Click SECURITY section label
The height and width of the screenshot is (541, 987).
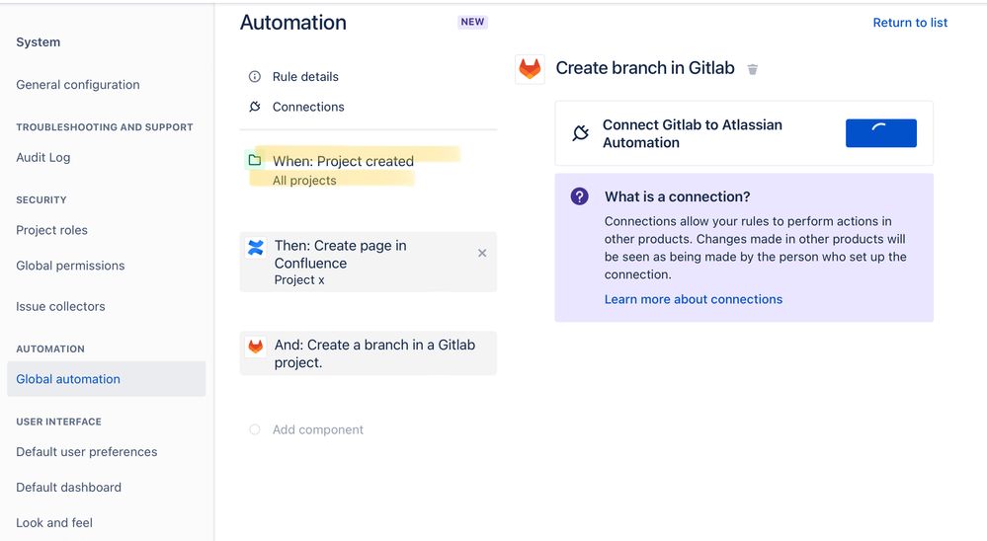(41, 200)
